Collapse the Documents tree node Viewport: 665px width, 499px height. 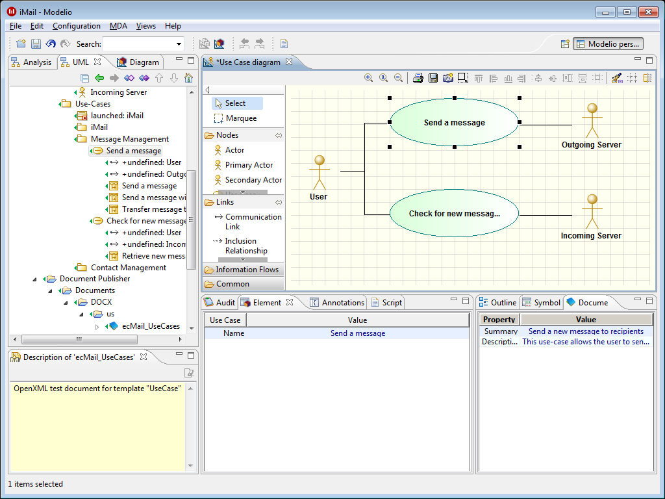pyautogui.click(x=50, y=291)
